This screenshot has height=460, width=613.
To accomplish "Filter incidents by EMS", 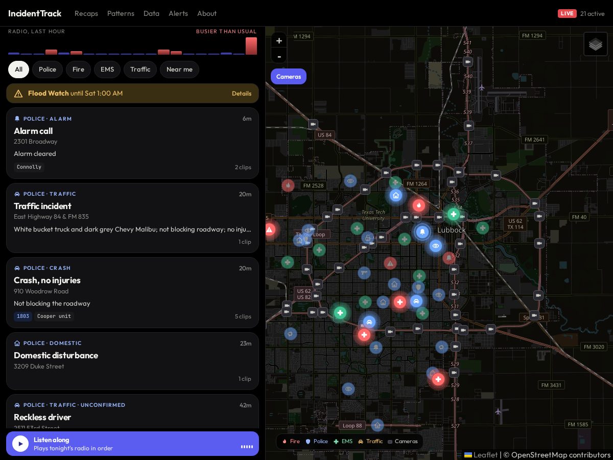I will click(x=107, y=70).
